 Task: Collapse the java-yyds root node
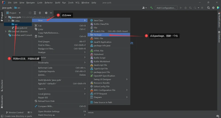pos(6,17)
